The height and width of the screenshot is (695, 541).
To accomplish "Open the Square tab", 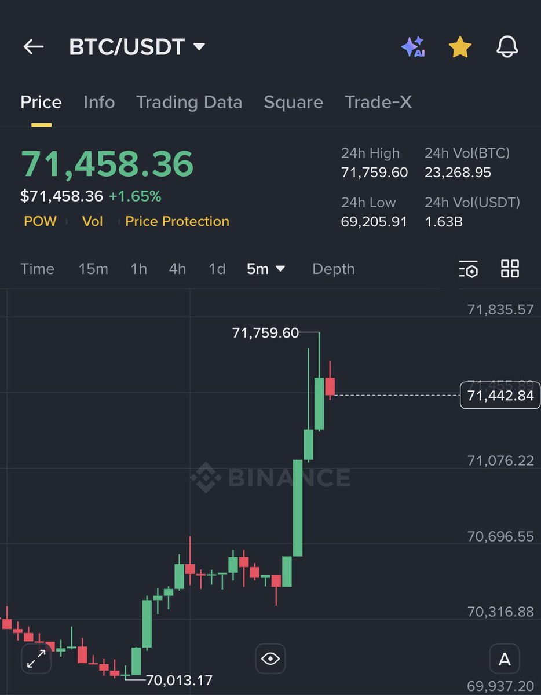I will point(293,103).
